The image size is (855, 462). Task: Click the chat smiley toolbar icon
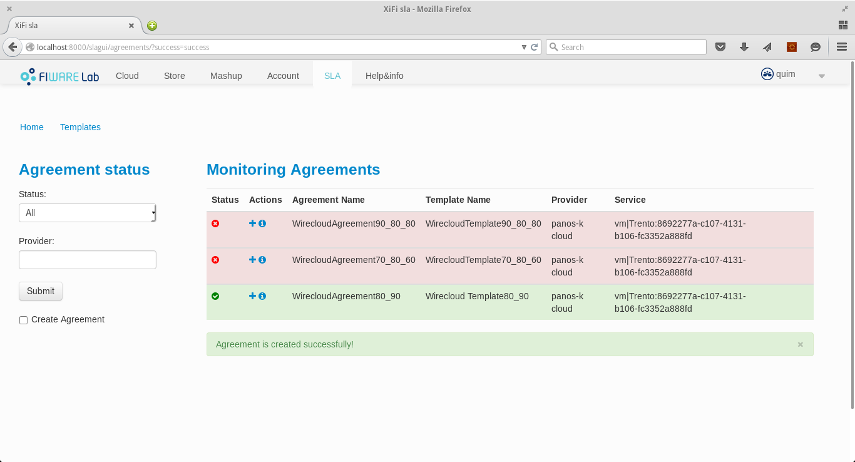pos(816,47)
